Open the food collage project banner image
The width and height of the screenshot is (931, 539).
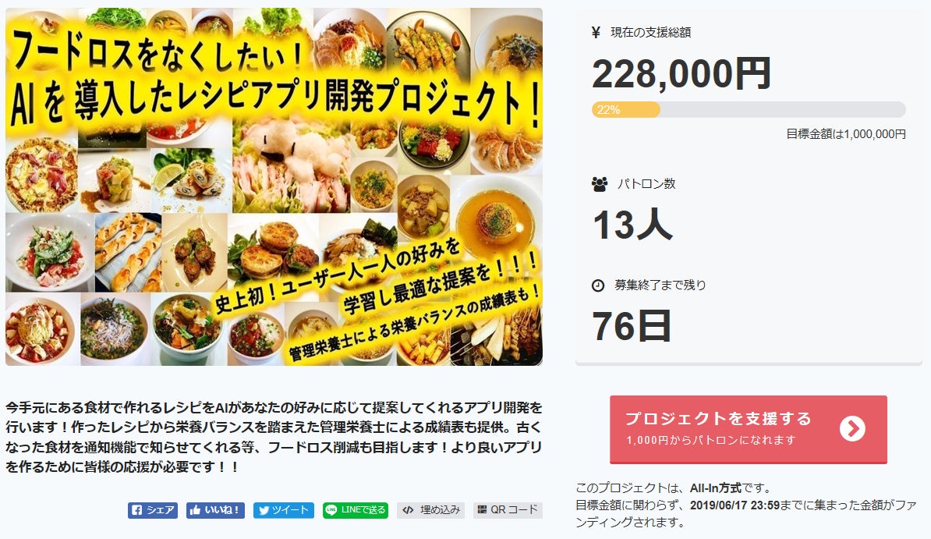point(274,186)
